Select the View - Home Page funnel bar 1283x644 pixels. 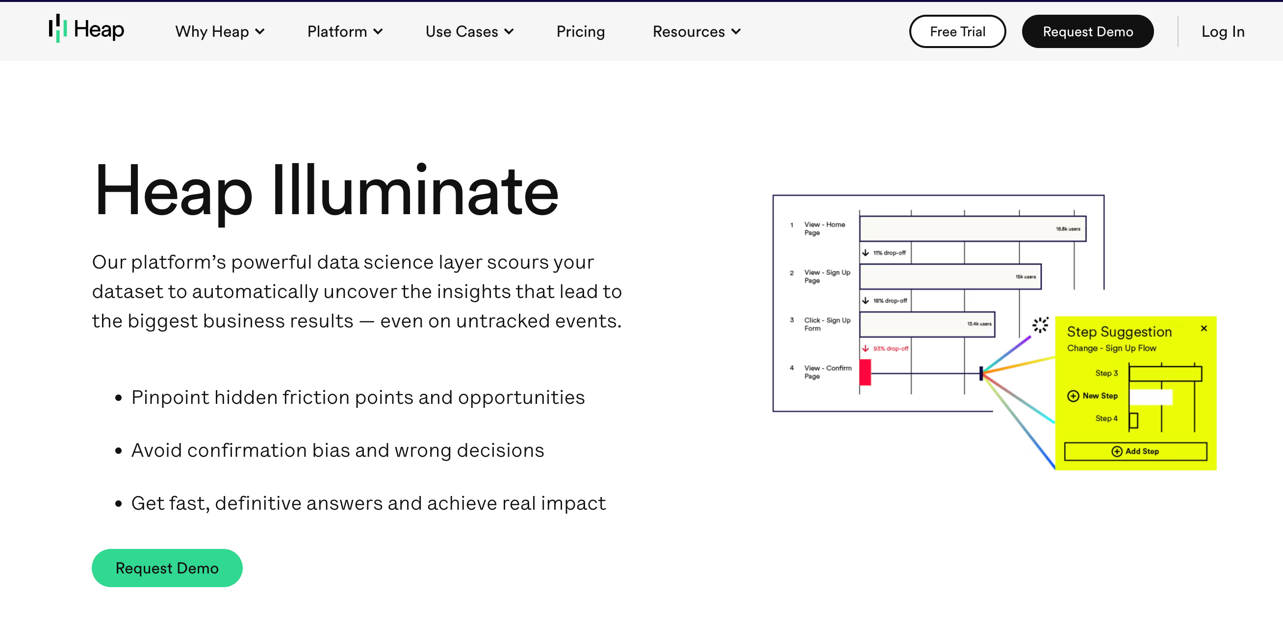point(972,229)
